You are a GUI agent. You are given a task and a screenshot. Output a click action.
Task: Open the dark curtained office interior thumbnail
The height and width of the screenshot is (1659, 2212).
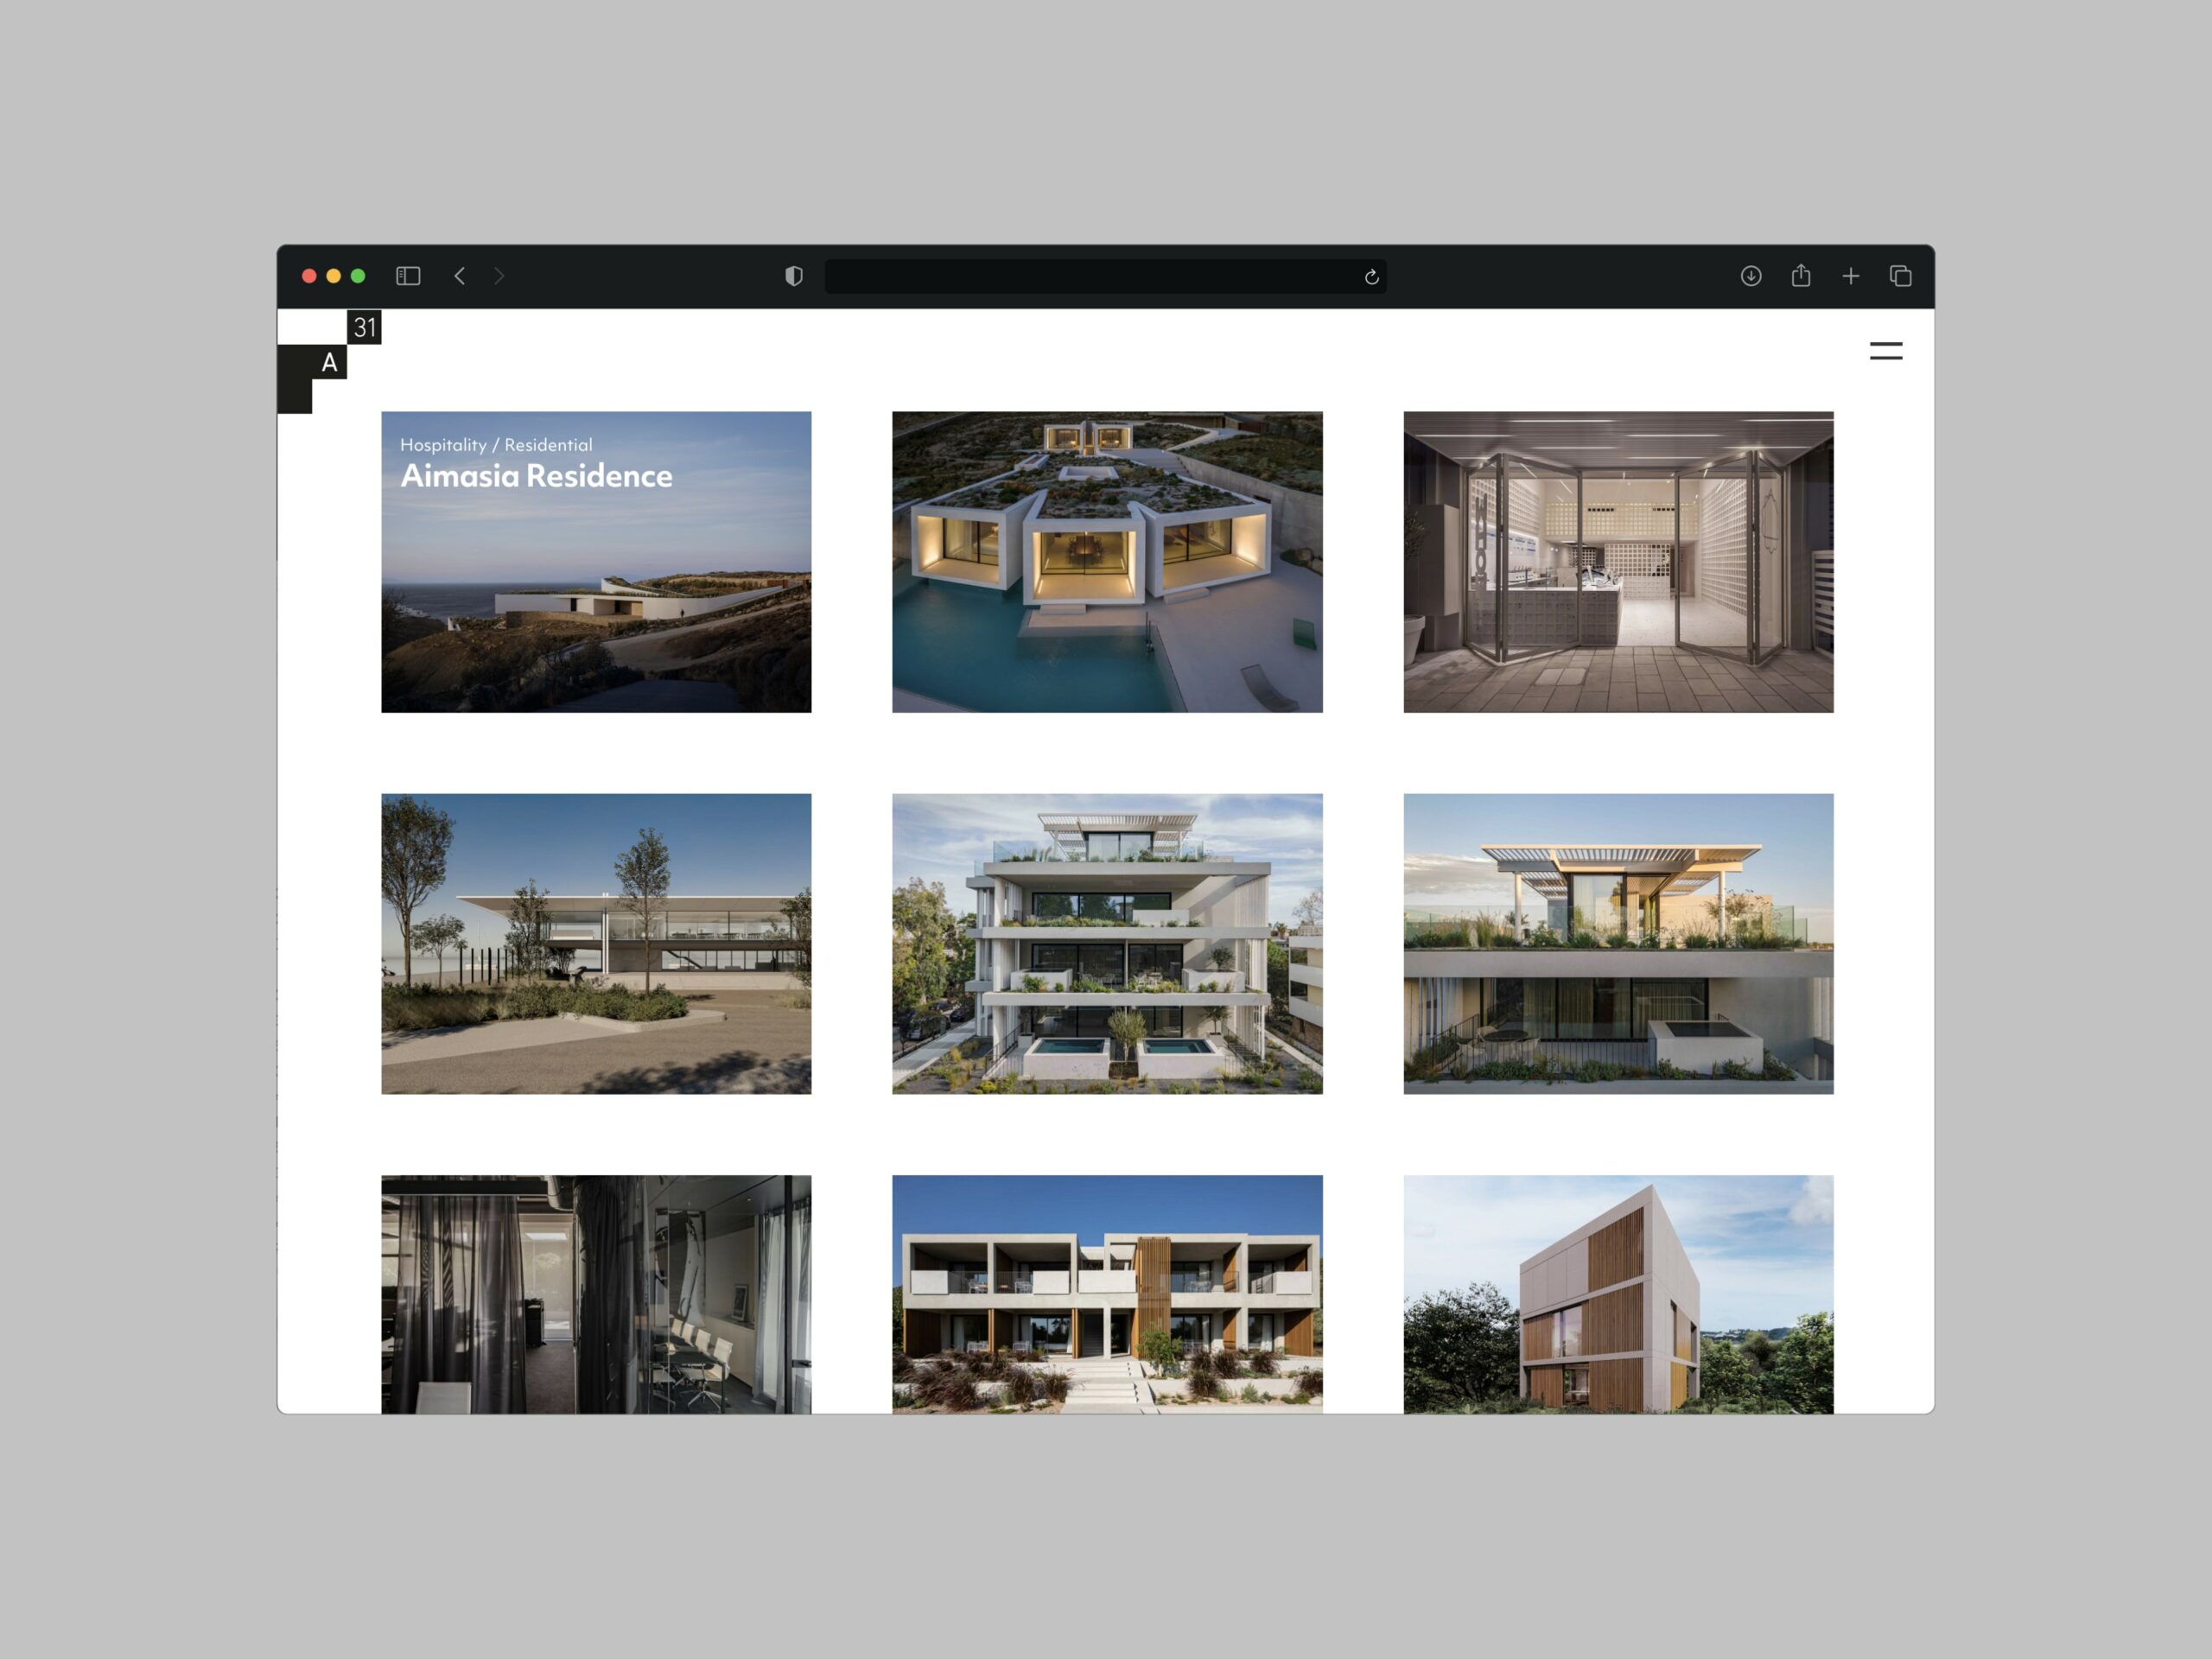click(x=596, y=1294)
